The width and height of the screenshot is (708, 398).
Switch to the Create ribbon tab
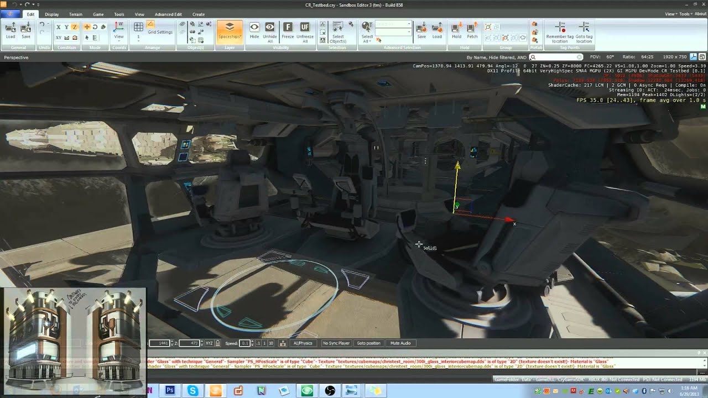pos(199,14)
